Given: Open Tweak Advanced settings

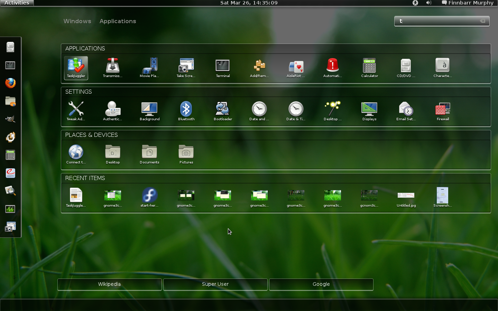Looking at the screenshot, I should pos(76,111).
